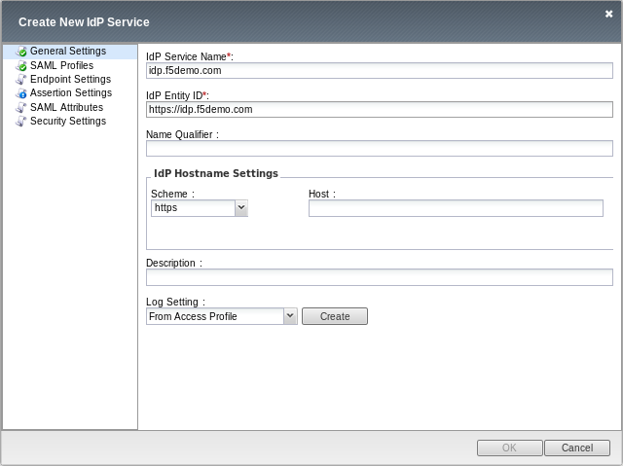Click the General Settings green check icon
Viewport: 623px width, 466px height.
[21, 52]
